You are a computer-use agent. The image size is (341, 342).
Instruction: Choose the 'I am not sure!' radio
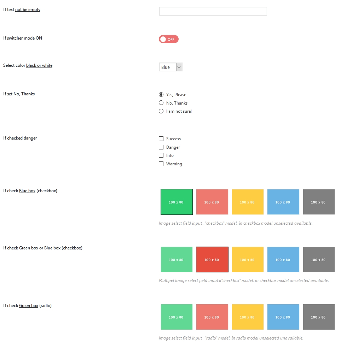[x=161, y=111]
